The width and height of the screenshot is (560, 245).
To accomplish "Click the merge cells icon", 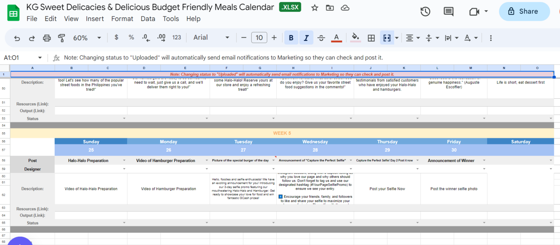I will coord(387,38).
